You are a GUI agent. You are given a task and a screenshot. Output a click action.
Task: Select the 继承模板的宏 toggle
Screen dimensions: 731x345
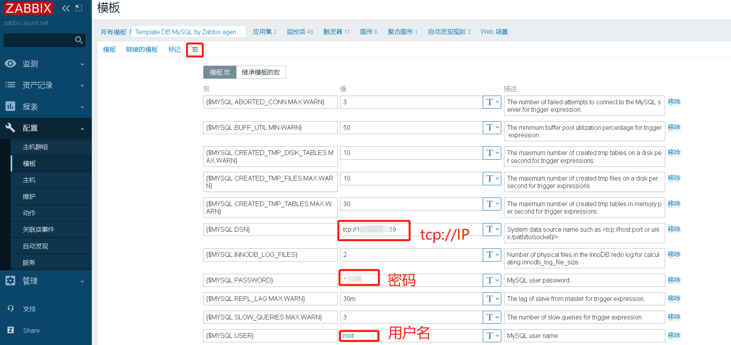(261, 72)
